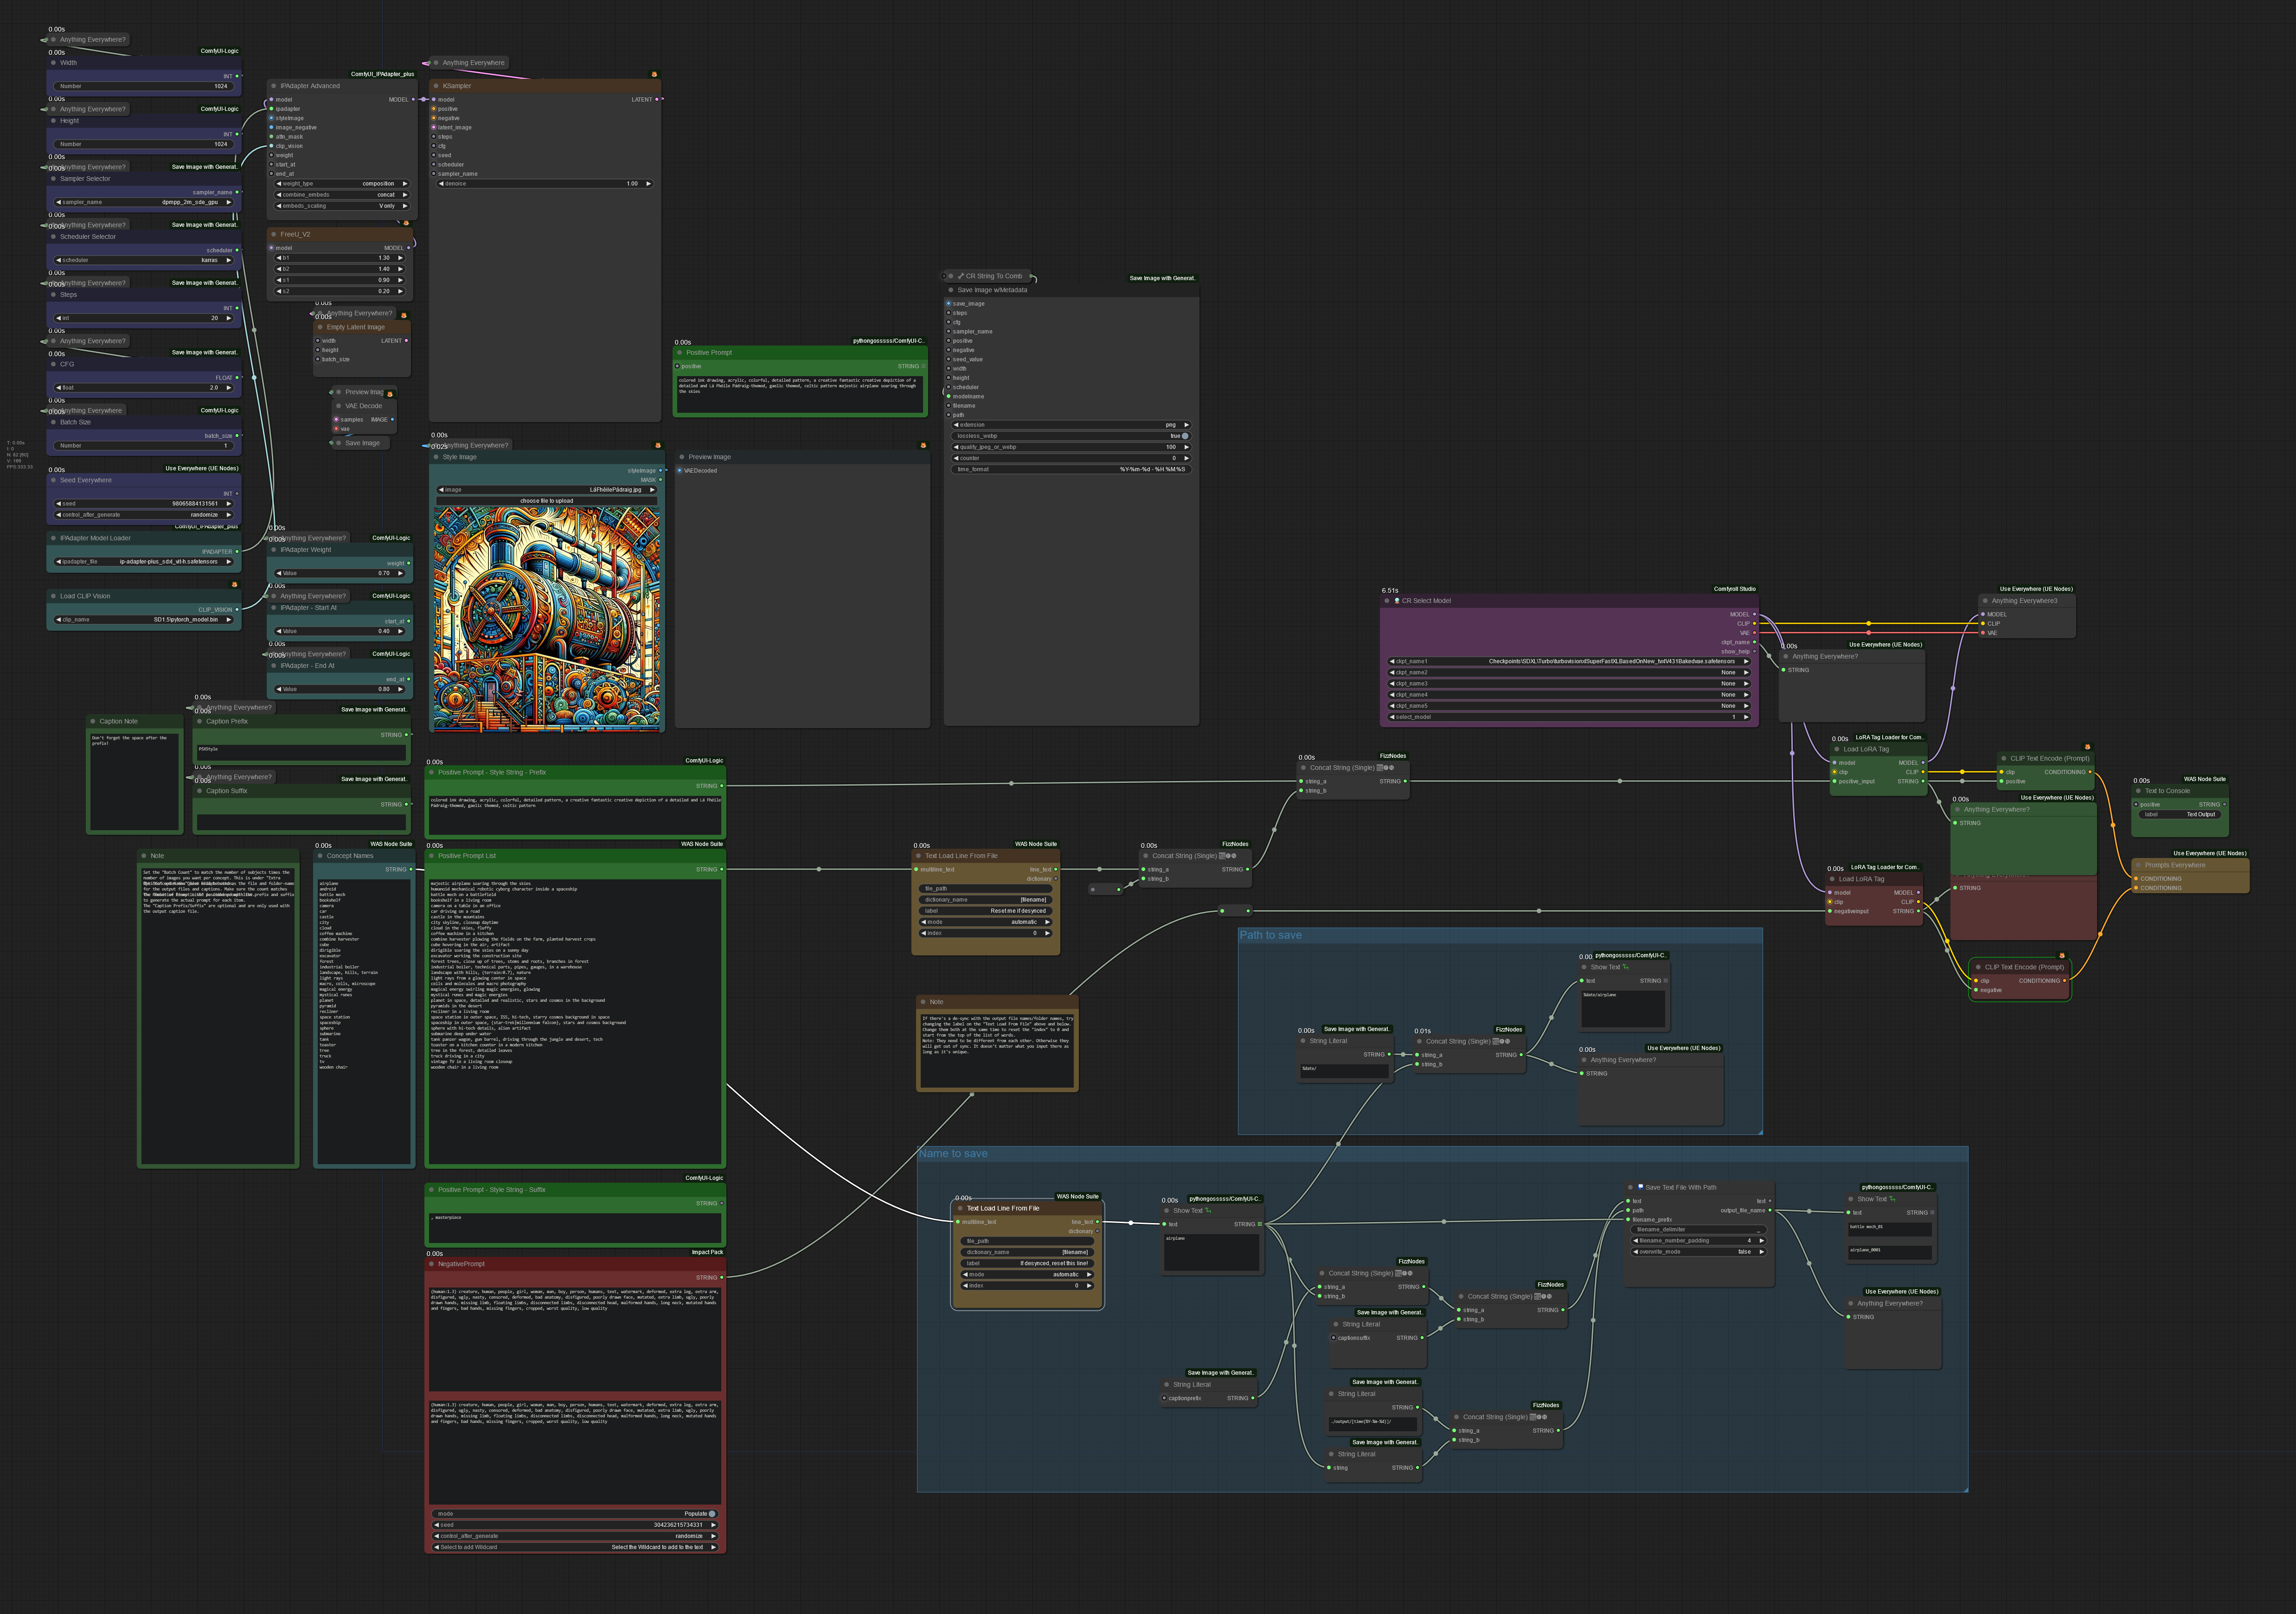
Task: Click the green Positive Prompt node collapse dot
Action: click(x=680, y=353)
